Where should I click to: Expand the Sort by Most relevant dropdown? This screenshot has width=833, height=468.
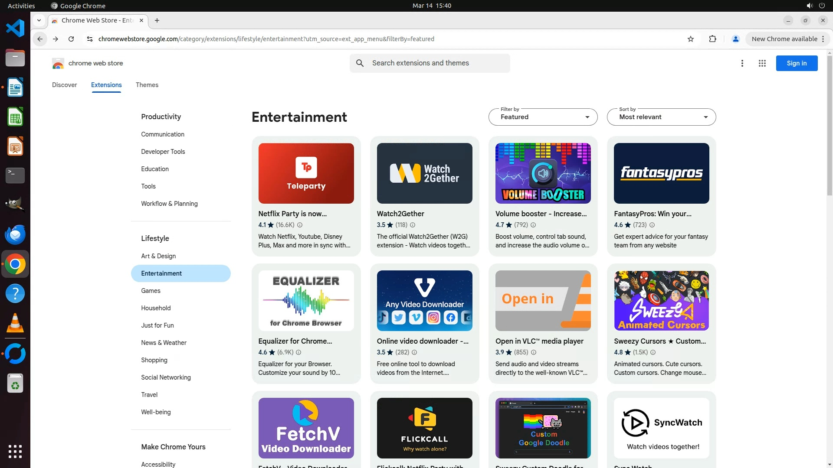coord(661,117)
